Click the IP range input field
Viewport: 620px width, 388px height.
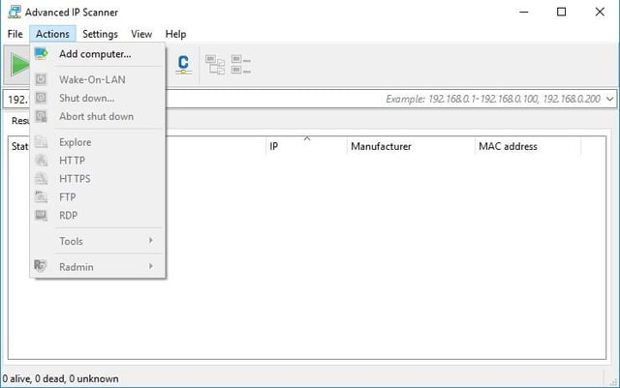pos(310,99)
